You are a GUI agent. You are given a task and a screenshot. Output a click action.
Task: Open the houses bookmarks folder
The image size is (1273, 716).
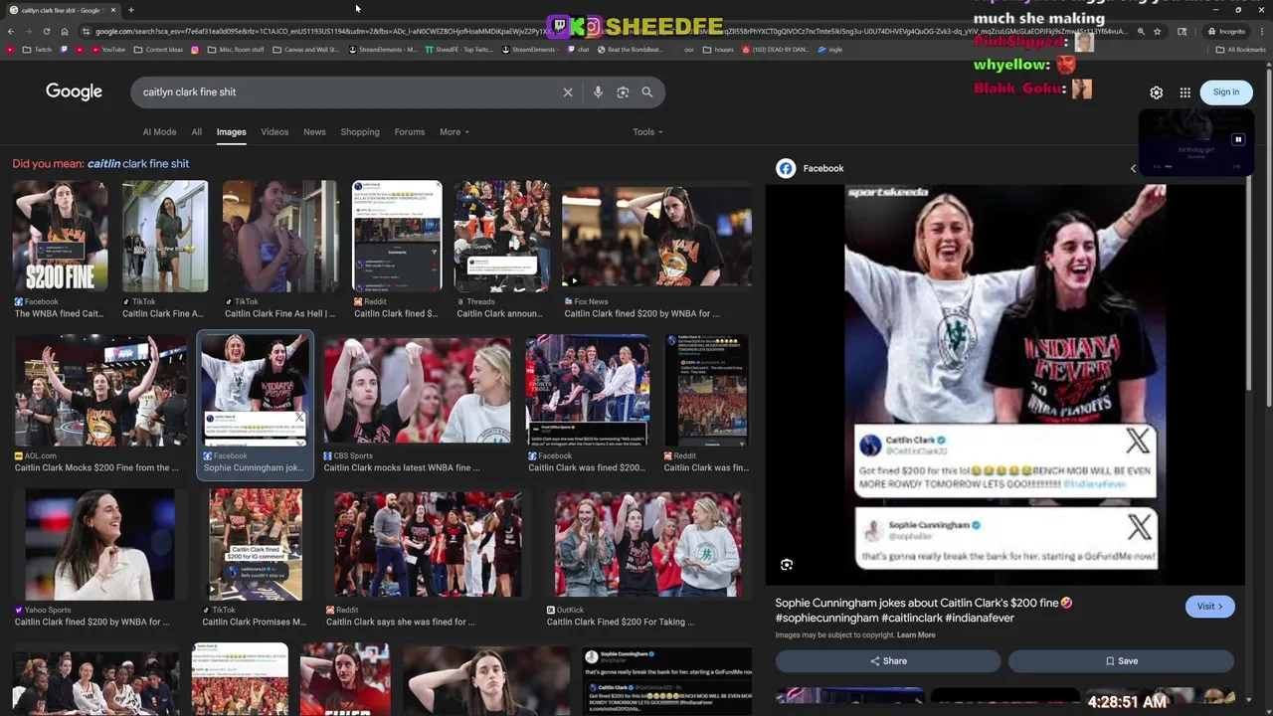click(x=718, y=49)
